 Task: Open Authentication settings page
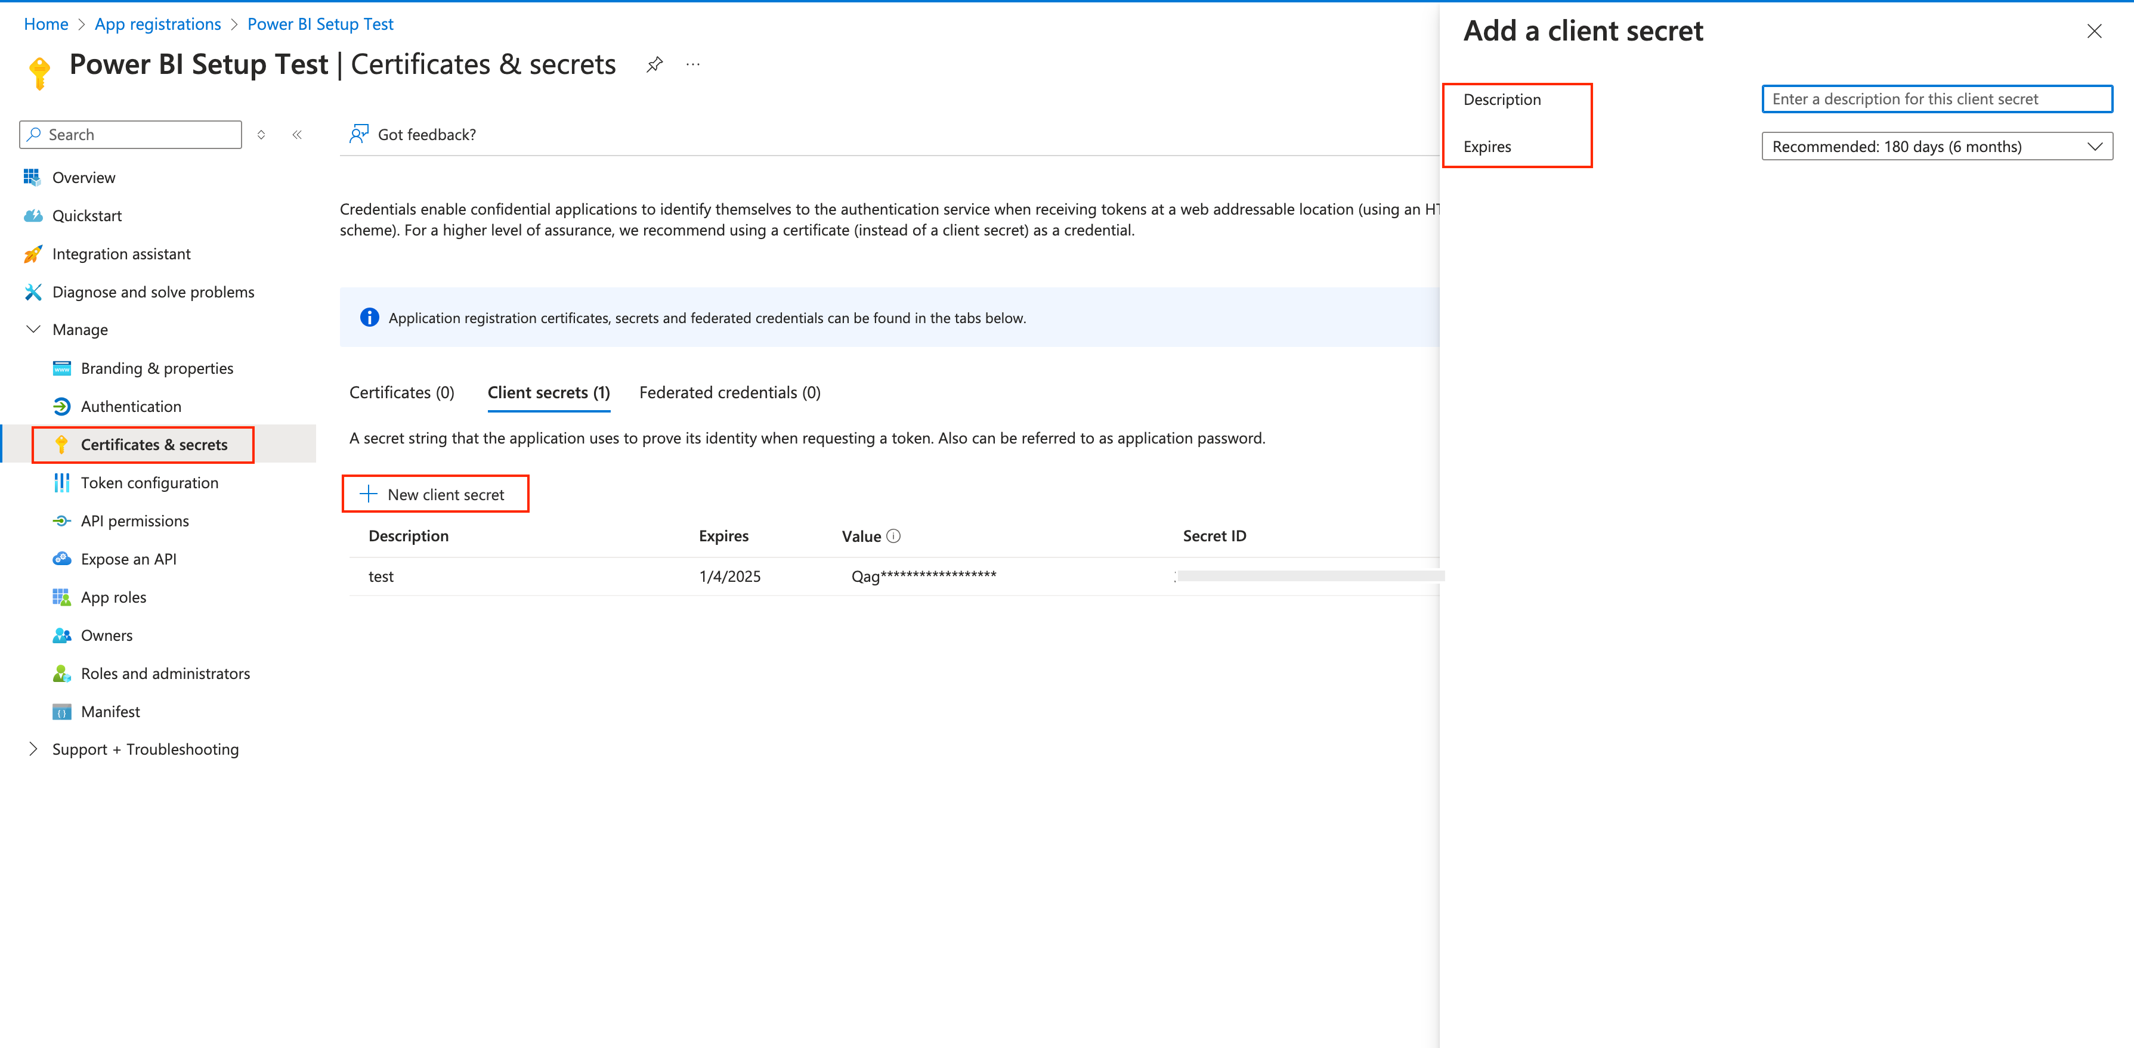pyautogui.click(x=131, y=407)
